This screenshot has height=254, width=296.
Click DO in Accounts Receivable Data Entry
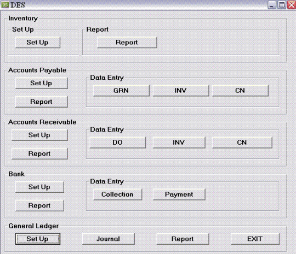click(x=118, y=143)
